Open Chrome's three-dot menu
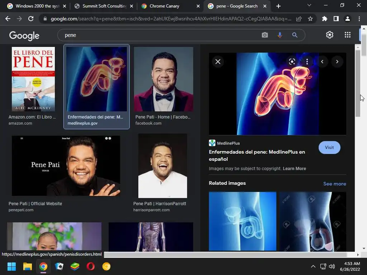The image size is (367, 275). coord(359,19)
